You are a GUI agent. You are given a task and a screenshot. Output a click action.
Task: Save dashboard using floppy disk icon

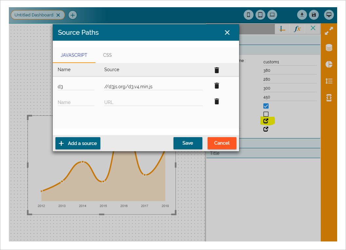(314, 15)
